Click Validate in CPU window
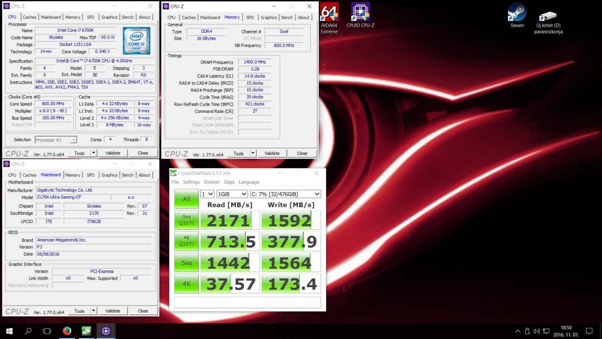This screenshot has height=339, width=602. point(112,153)
